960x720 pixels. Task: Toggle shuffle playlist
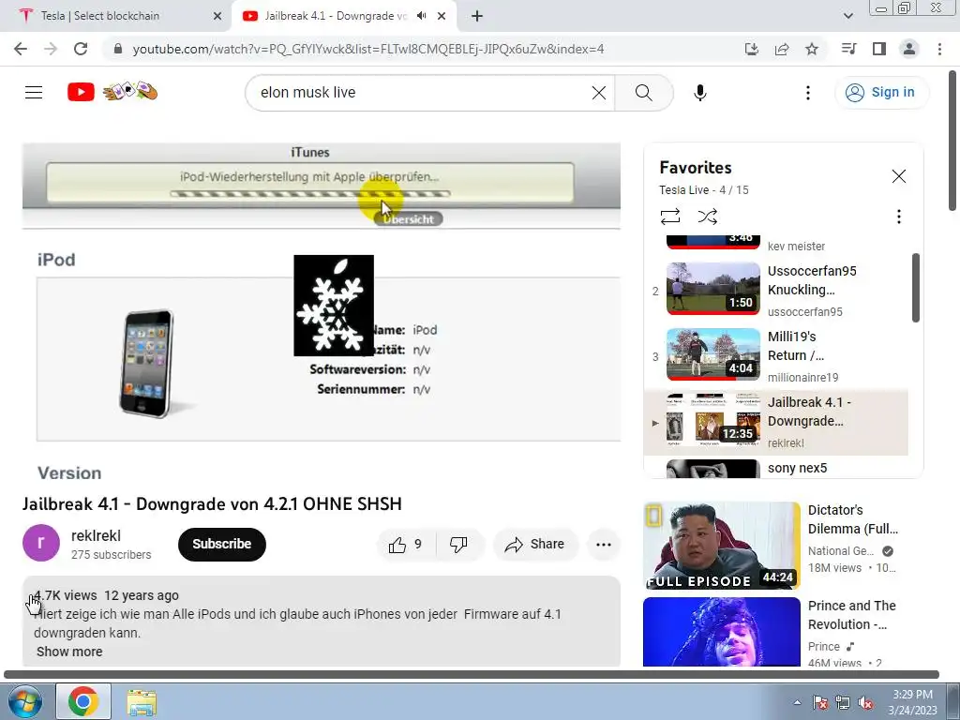(x=707, y=217)
